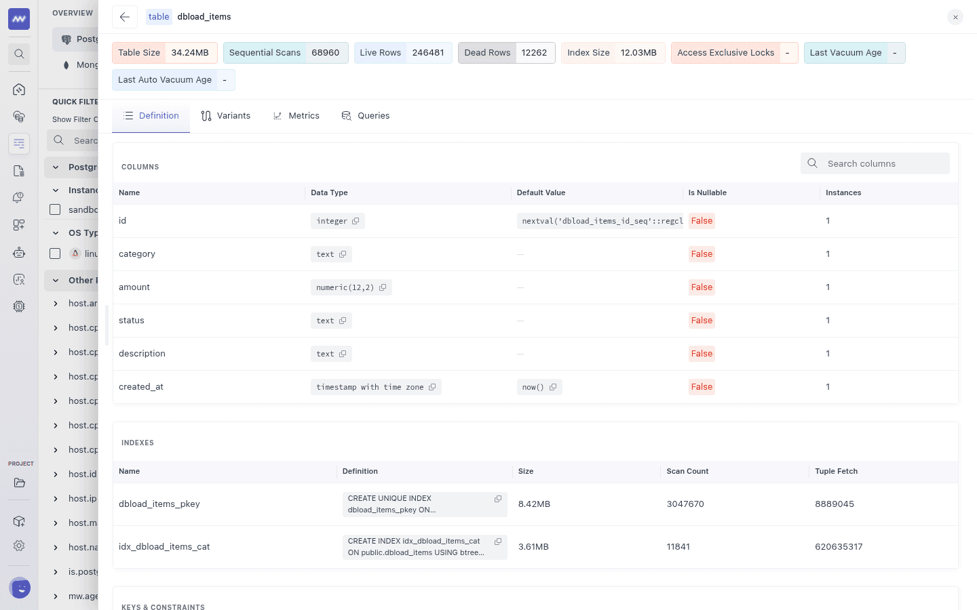Screen dimensions: 977x610
Task: Copy the now() default value
Action: pyautogui.click(x=553, y=387)
